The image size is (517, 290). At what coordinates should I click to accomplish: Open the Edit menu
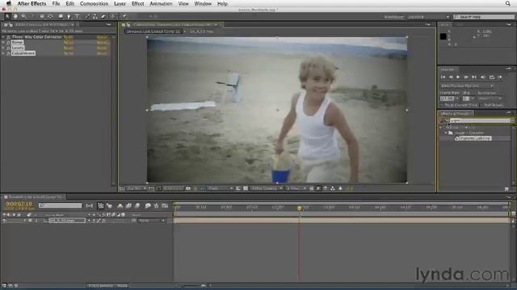[x=70, y=3]
